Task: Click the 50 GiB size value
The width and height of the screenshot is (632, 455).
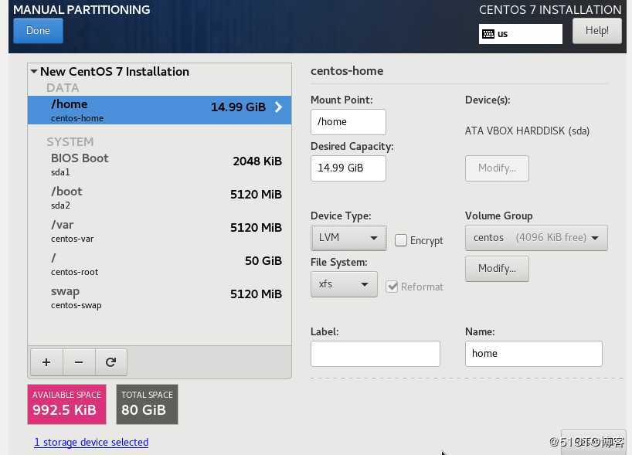Action: coord(263,261)
